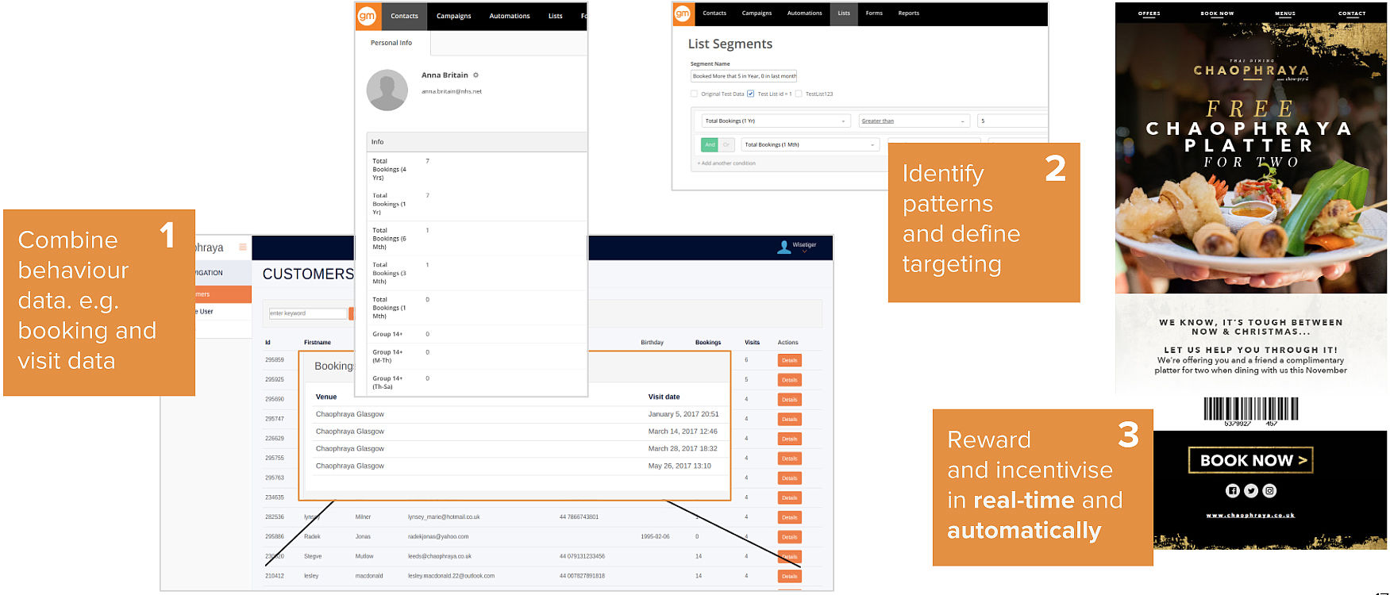1390x595 pixels.
Task: Click the Wisetiger user avatar icon
Action: pyautogui.click(x=784, y=247)
